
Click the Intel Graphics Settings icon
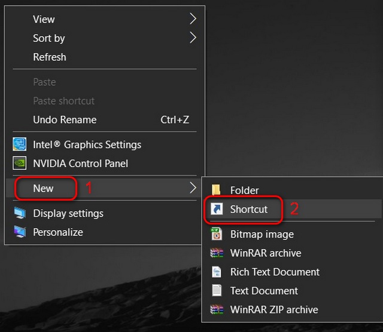click(x=20, y=145)
